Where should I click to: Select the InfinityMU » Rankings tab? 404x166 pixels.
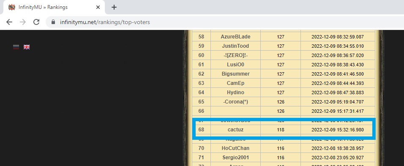tap(54, 7)
